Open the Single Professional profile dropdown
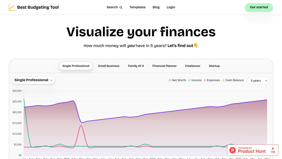This screenshot has height=159, width=282. click(x=33, y=80)
